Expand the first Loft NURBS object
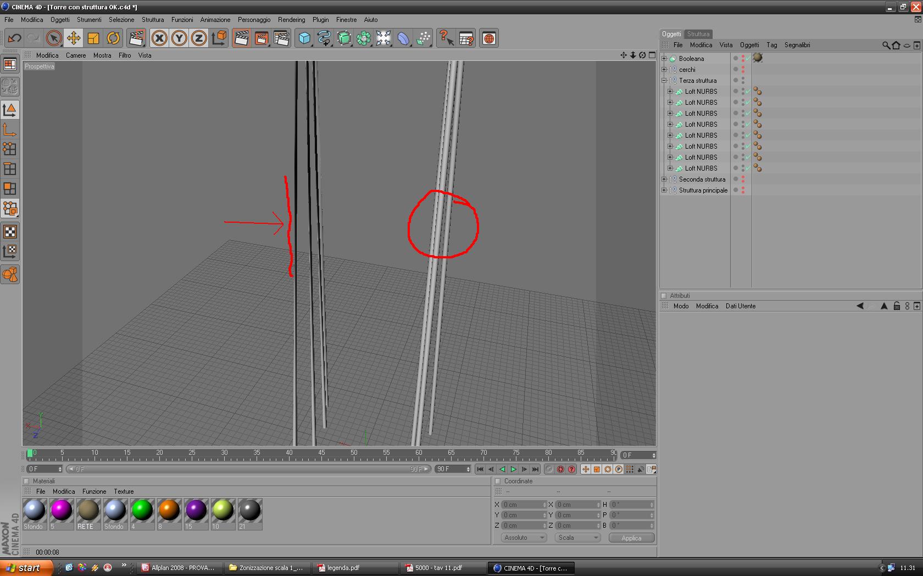This screenshot has width=923, height=576. [670, 92]
